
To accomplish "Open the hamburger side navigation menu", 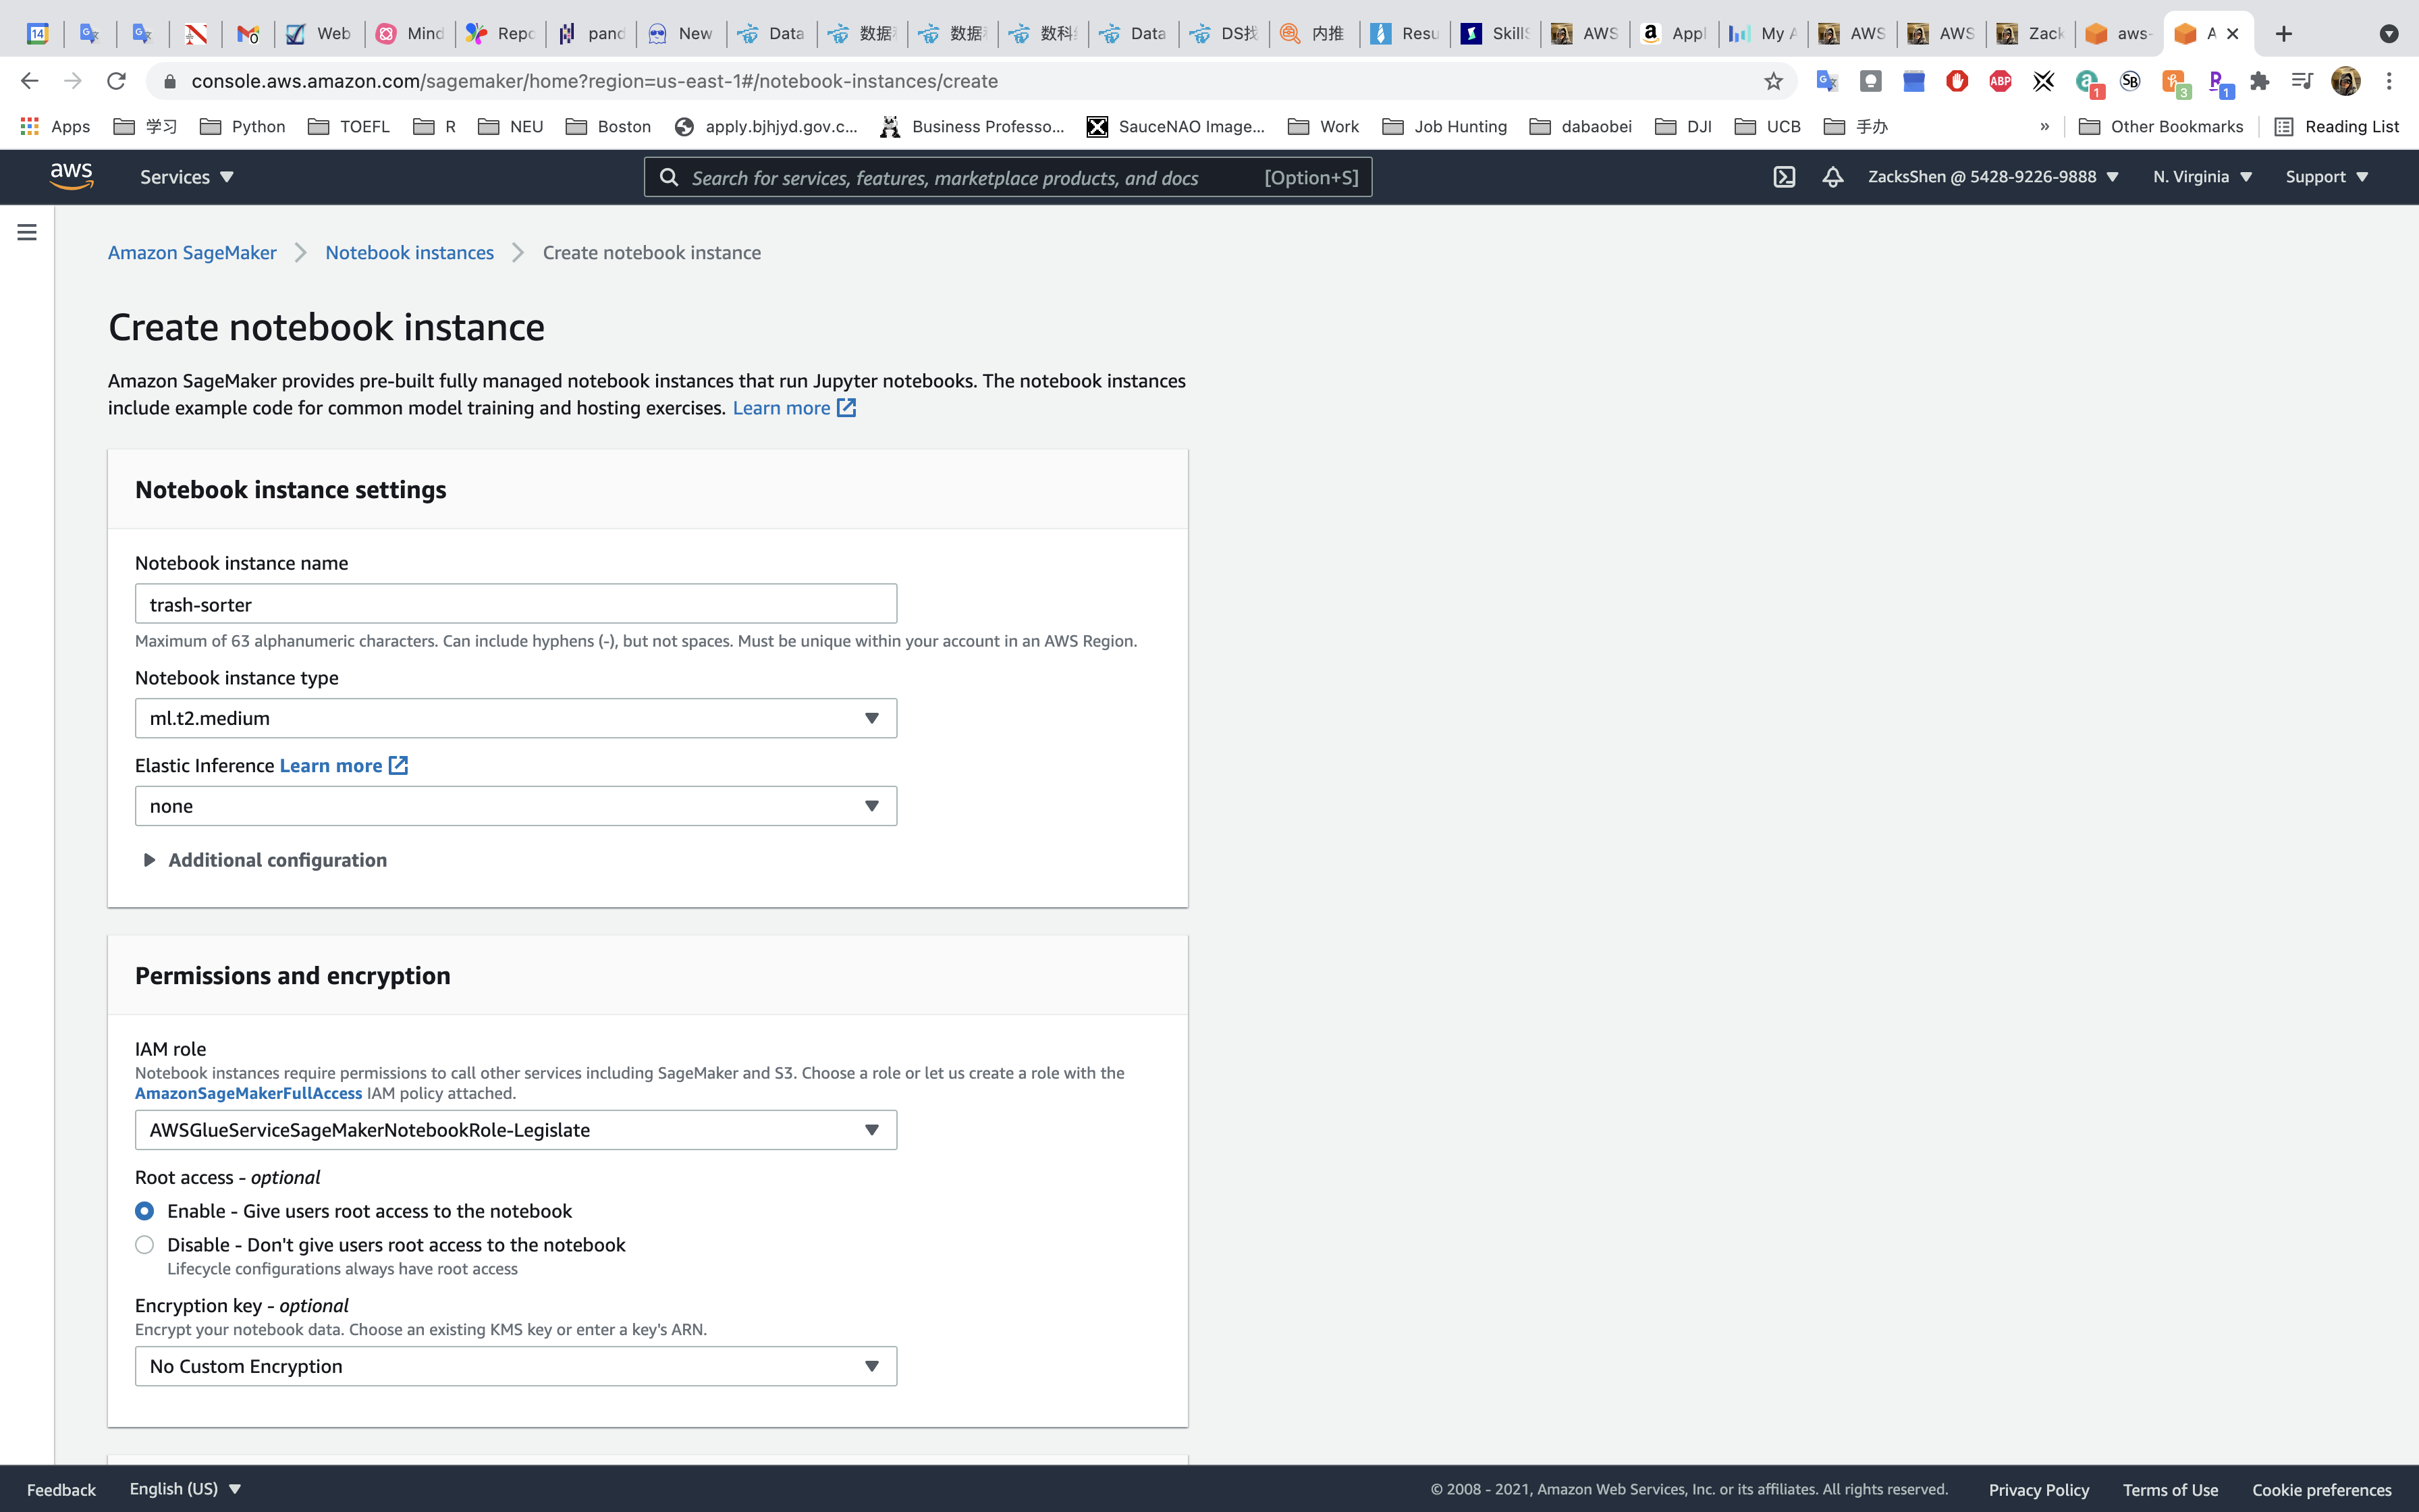I will 27,232.
